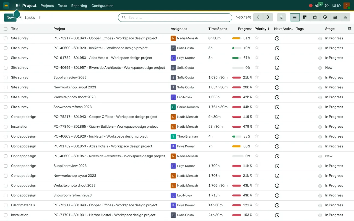Switch to the graph view

(x=345, y=17)
